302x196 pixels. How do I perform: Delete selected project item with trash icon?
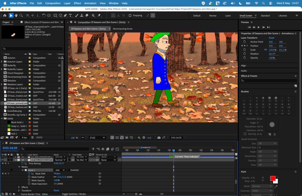[32, 137]
